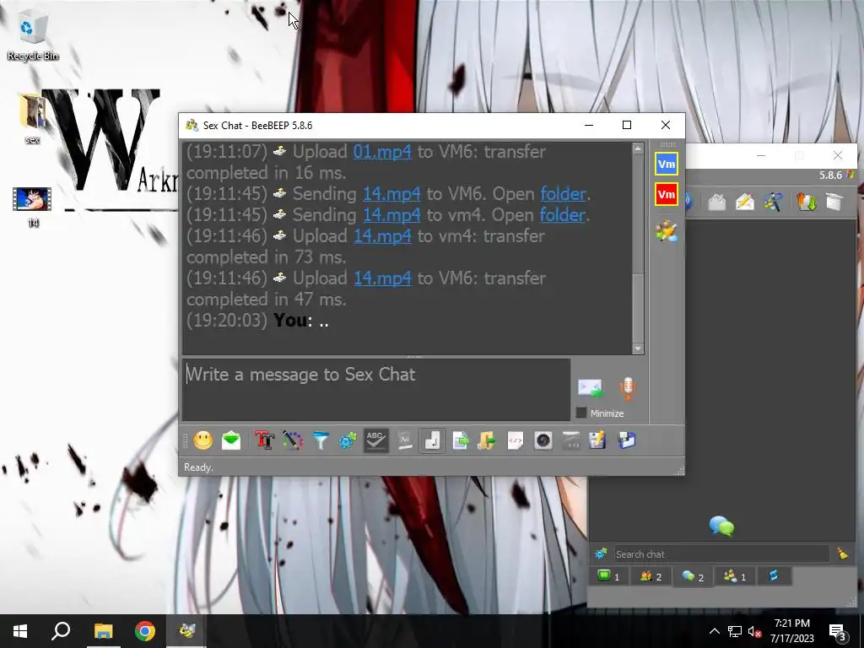Click the chat log scrollbar down arrow

638,348
